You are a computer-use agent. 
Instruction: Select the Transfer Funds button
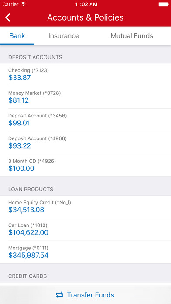pos(85,295)
